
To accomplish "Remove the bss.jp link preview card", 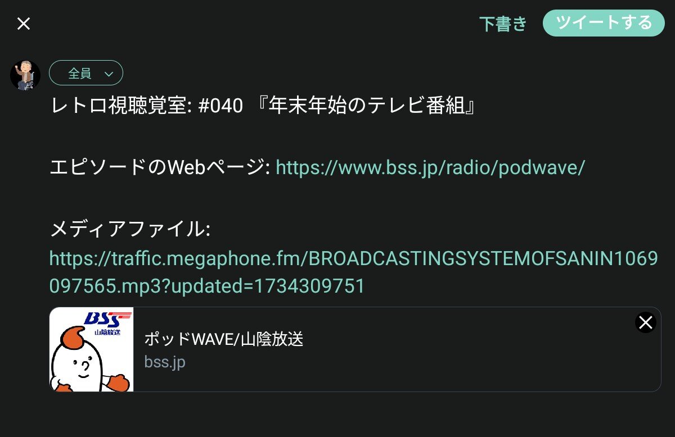I will (645, 322).
